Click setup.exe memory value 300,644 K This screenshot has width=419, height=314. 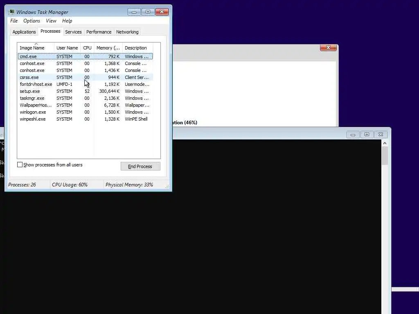tap(109, 91)
